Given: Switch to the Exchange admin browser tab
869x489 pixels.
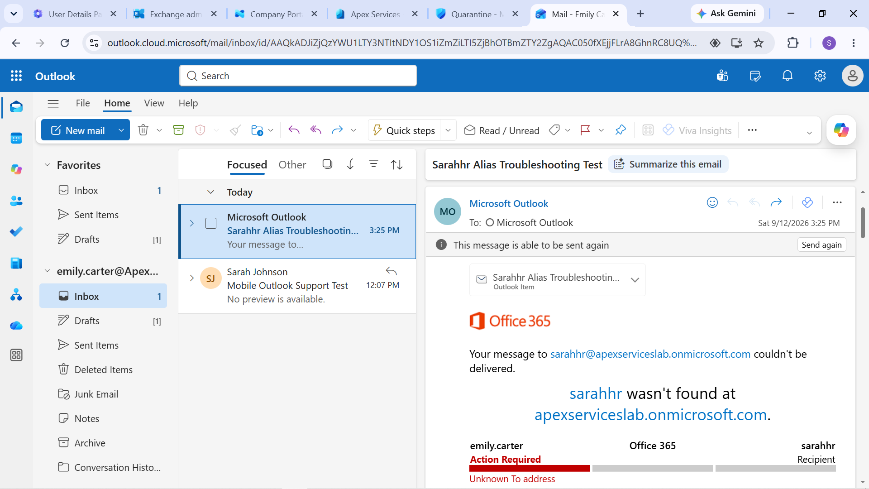Looking at the screenshot, I should point(176,14).
